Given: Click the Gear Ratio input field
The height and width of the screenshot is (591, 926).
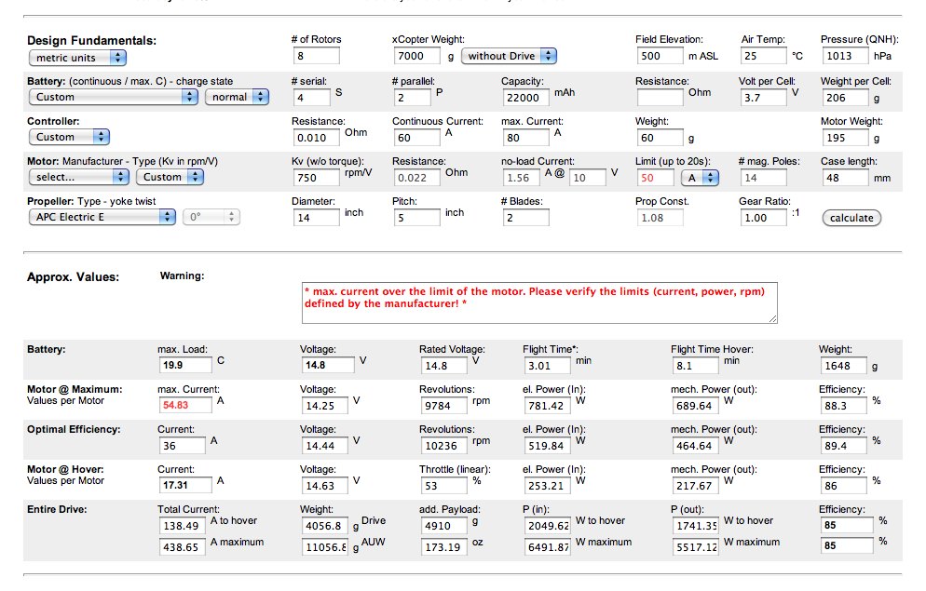Looking at the screenshot, I should [x=763, y=218].
